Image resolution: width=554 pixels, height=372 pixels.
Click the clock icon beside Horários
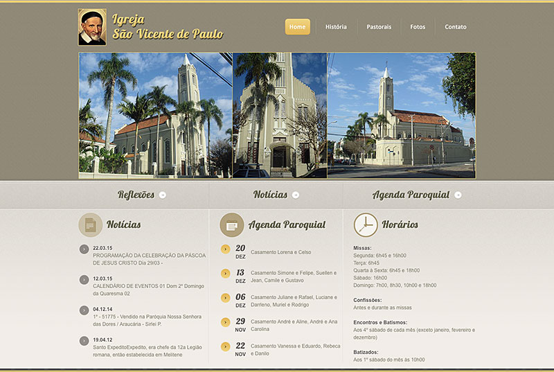366,224
